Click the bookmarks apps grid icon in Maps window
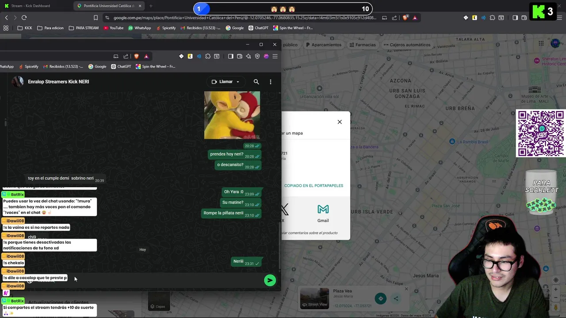 click(6, 28)
